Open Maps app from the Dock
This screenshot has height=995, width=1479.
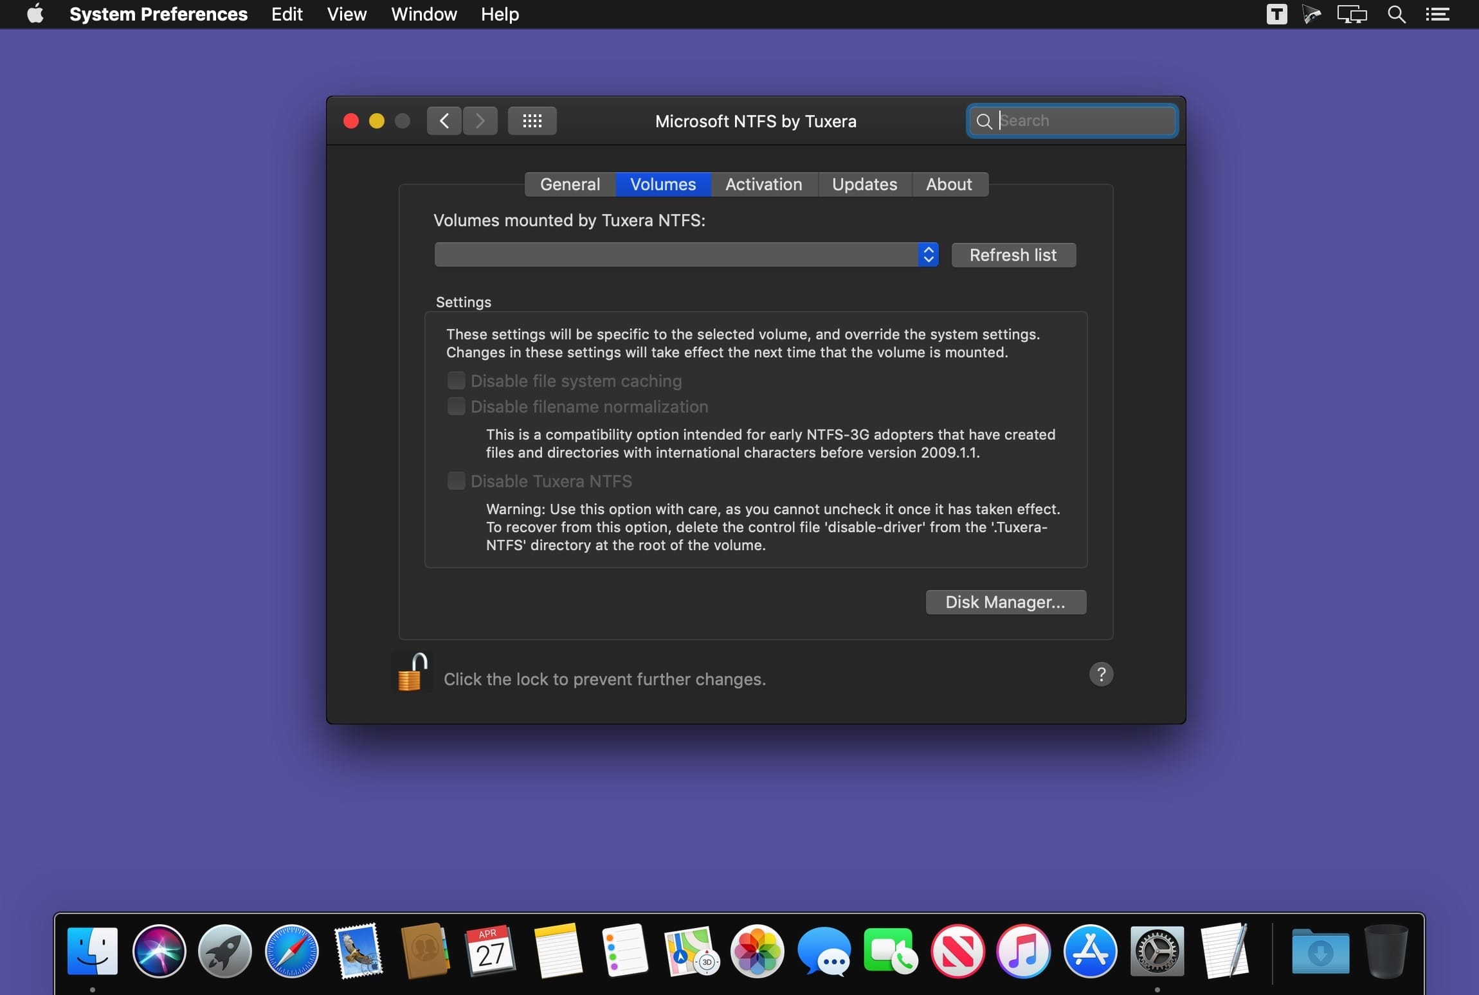point(689,952)
